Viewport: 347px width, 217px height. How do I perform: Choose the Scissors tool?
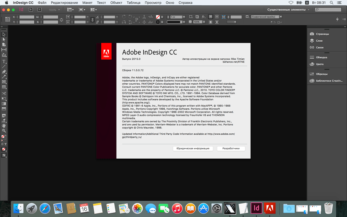(4, 93)
